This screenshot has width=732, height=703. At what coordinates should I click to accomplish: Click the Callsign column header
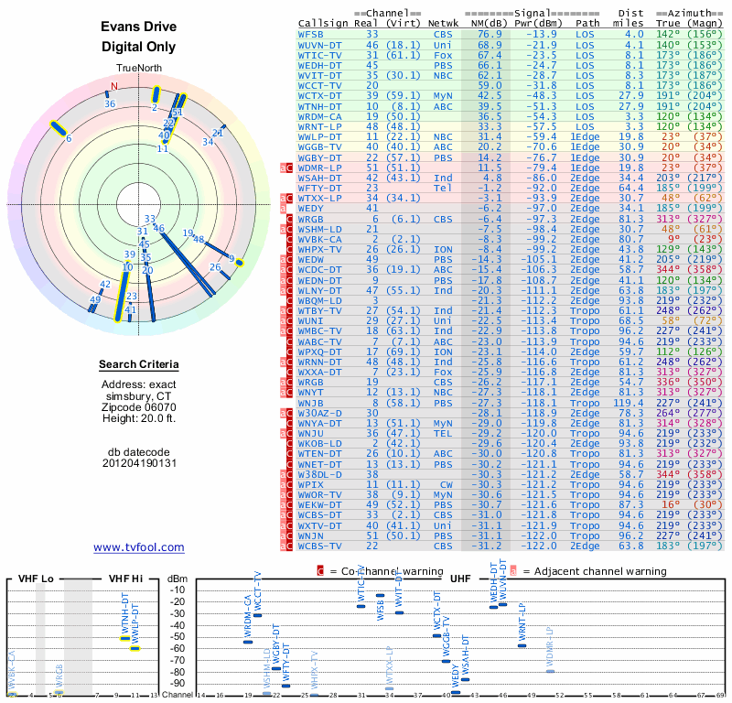323,24
